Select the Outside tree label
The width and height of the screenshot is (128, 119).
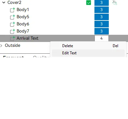point(13,46)
